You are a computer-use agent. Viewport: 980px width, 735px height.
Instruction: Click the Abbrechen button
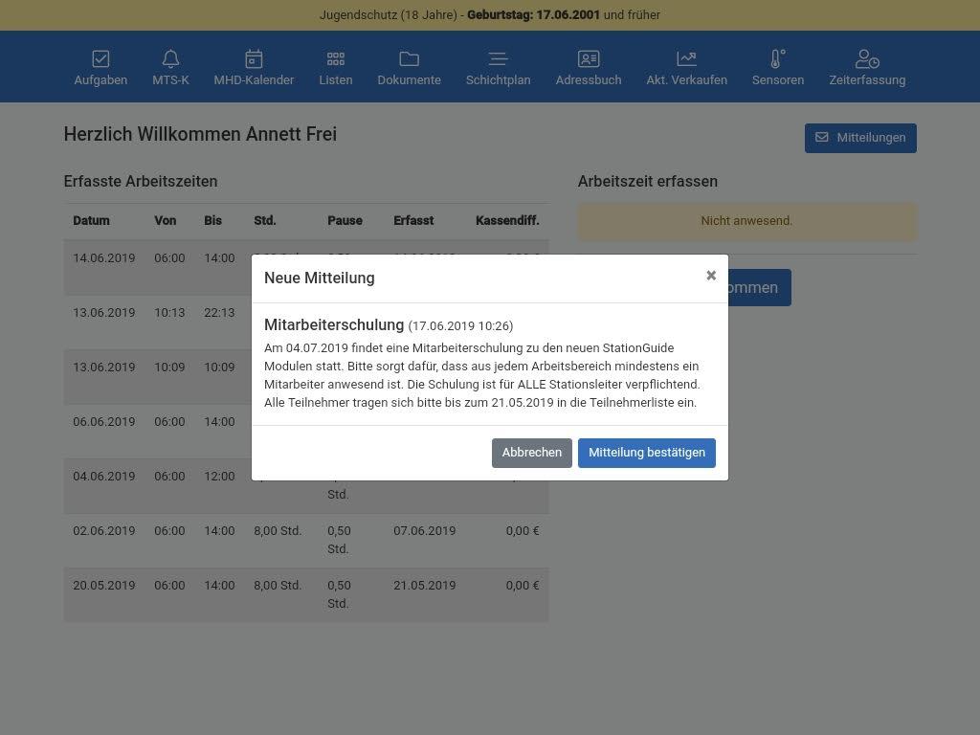pyautogui.click(x=532, y=453)
